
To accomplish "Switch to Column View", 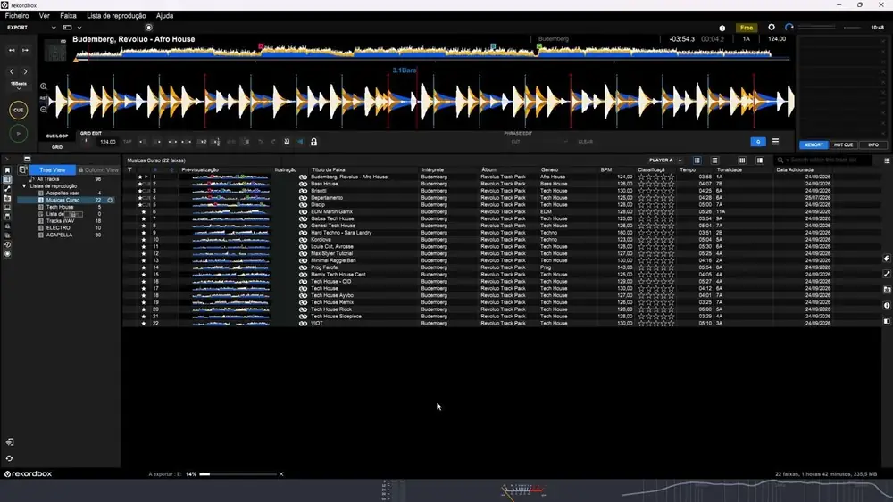I will [x=98, y=170].
